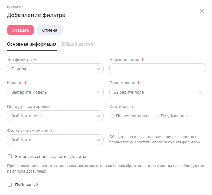
Task: Expand the Поле модели combo box
Action: pos(155,92)
